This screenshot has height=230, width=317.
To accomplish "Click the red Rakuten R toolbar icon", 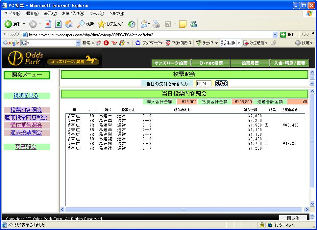I will click(106, 43).
